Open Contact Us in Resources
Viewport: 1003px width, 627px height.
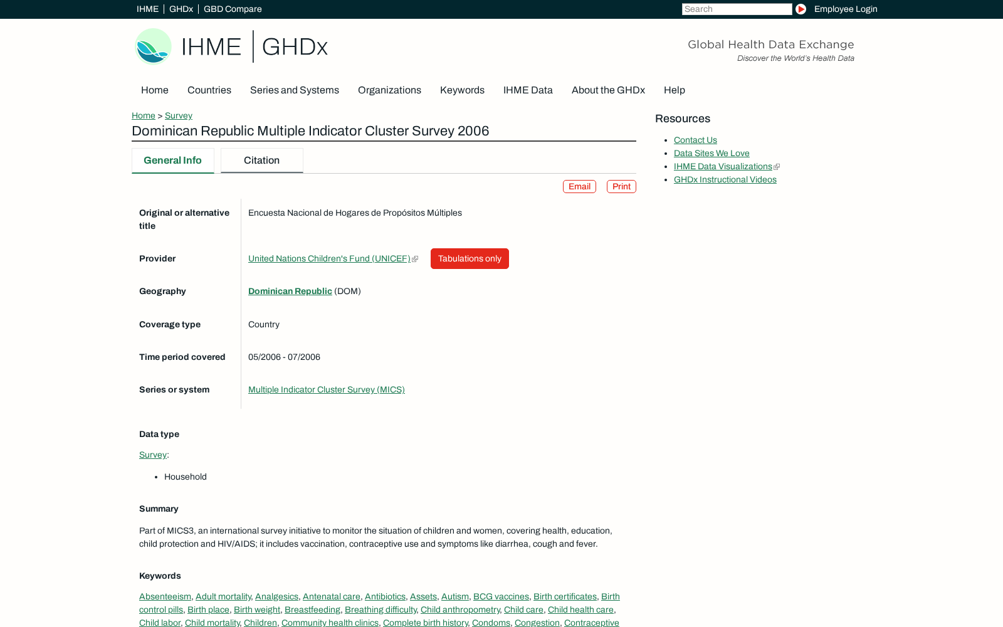[695, 140]
